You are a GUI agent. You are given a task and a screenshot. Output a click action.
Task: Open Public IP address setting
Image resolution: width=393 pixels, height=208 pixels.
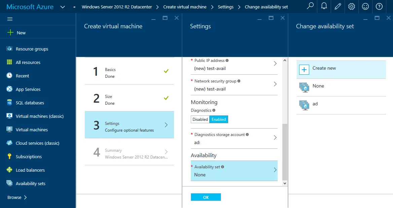click(234, 65)
